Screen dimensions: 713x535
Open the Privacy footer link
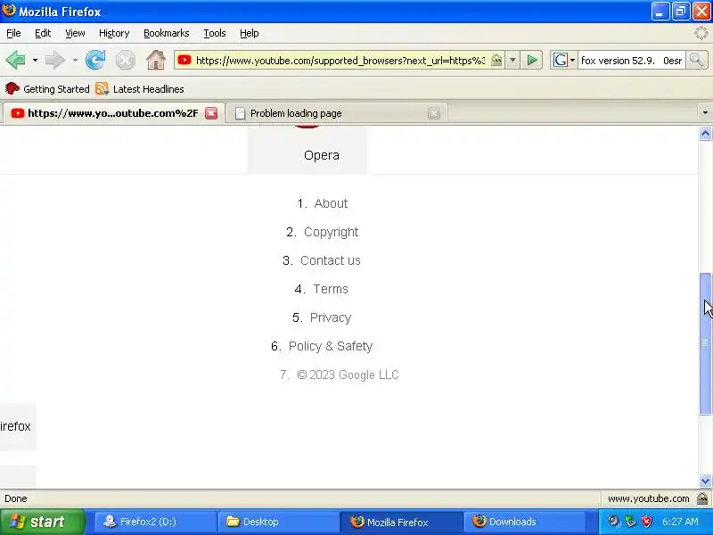pyautogui.click(x=331, y=318)
